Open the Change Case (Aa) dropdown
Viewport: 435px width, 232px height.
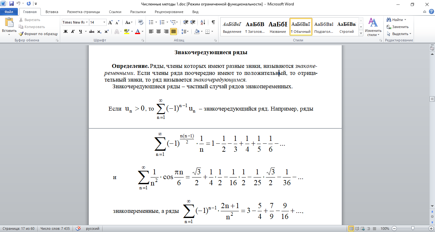tap(129, 22)
